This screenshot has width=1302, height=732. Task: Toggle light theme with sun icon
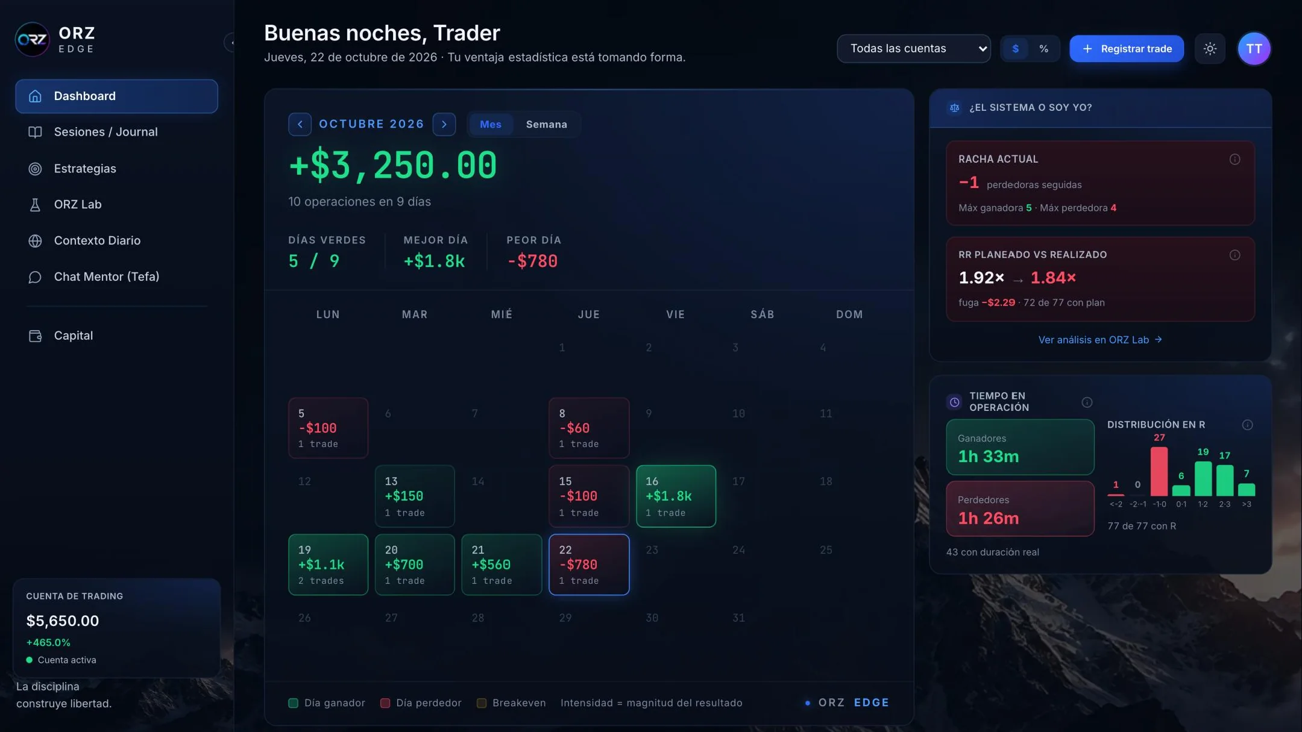(x=1210, y=49)
